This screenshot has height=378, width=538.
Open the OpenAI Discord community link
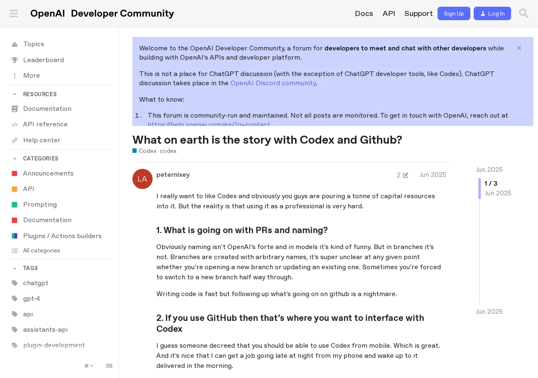point(273,83)
